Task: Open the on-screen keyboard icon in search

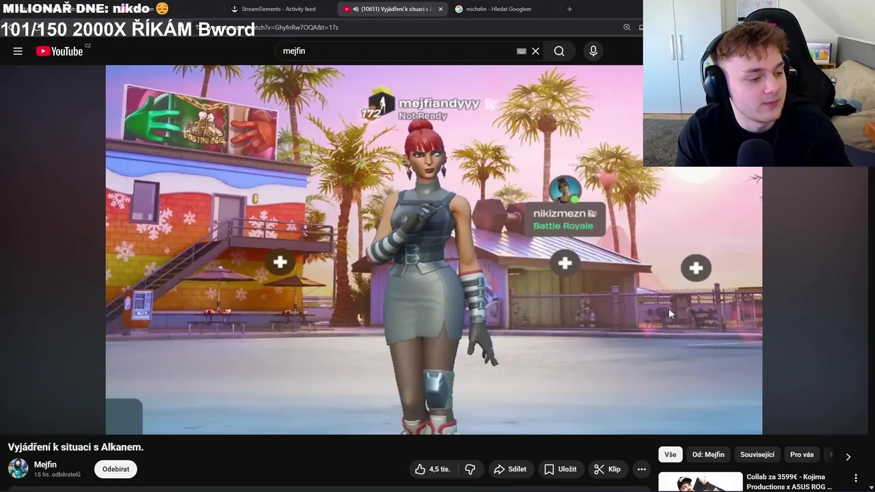Action: tap(522, 51)
